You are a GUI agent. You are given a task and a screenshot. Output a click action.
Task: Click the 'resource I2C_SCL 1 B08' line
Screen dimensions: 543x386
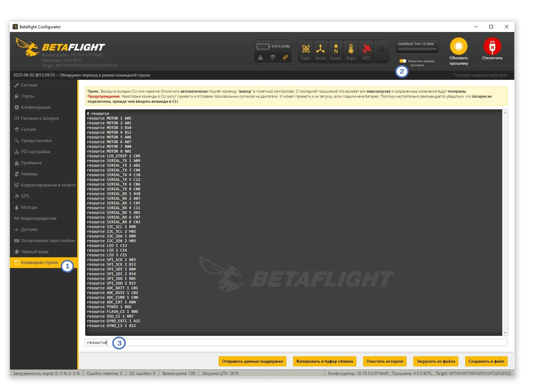click(111, 227)
